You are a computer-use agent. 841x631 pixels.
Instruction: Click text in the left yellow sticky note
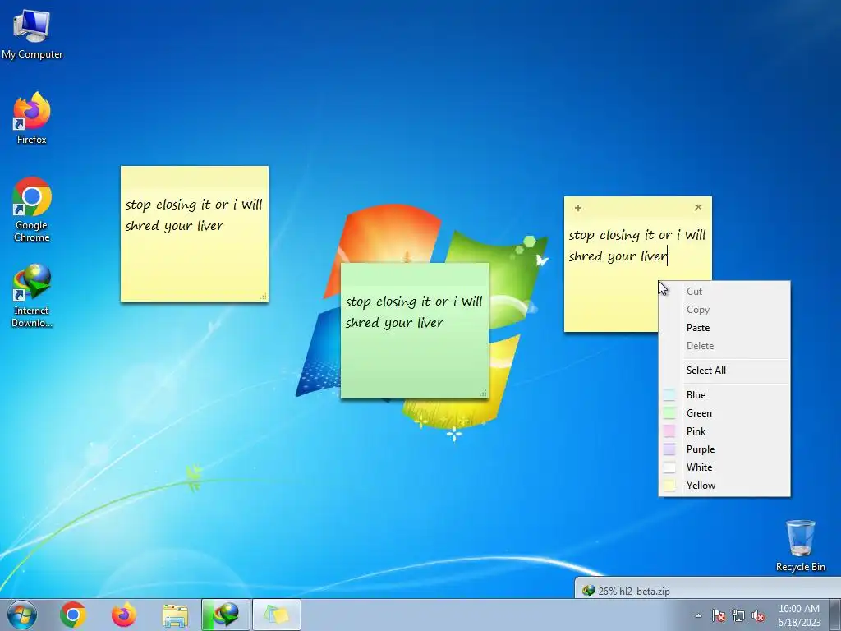tap(194, 214)
